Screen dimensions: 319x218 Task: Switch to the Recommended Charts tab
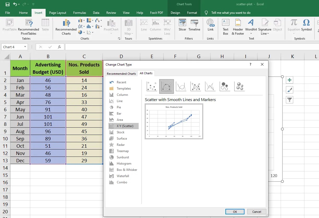click(x=121, y=73)
